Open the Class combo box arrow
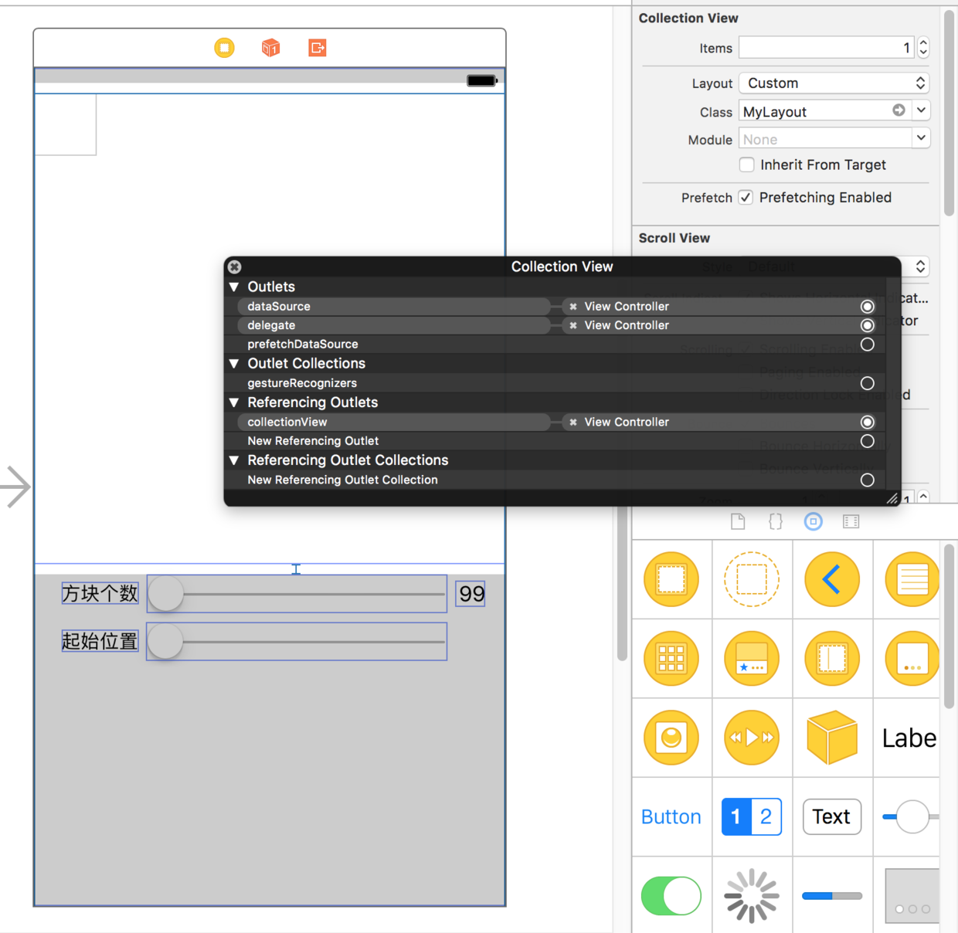This screenshot has height=933, width=958. click(x=921, y=110)
